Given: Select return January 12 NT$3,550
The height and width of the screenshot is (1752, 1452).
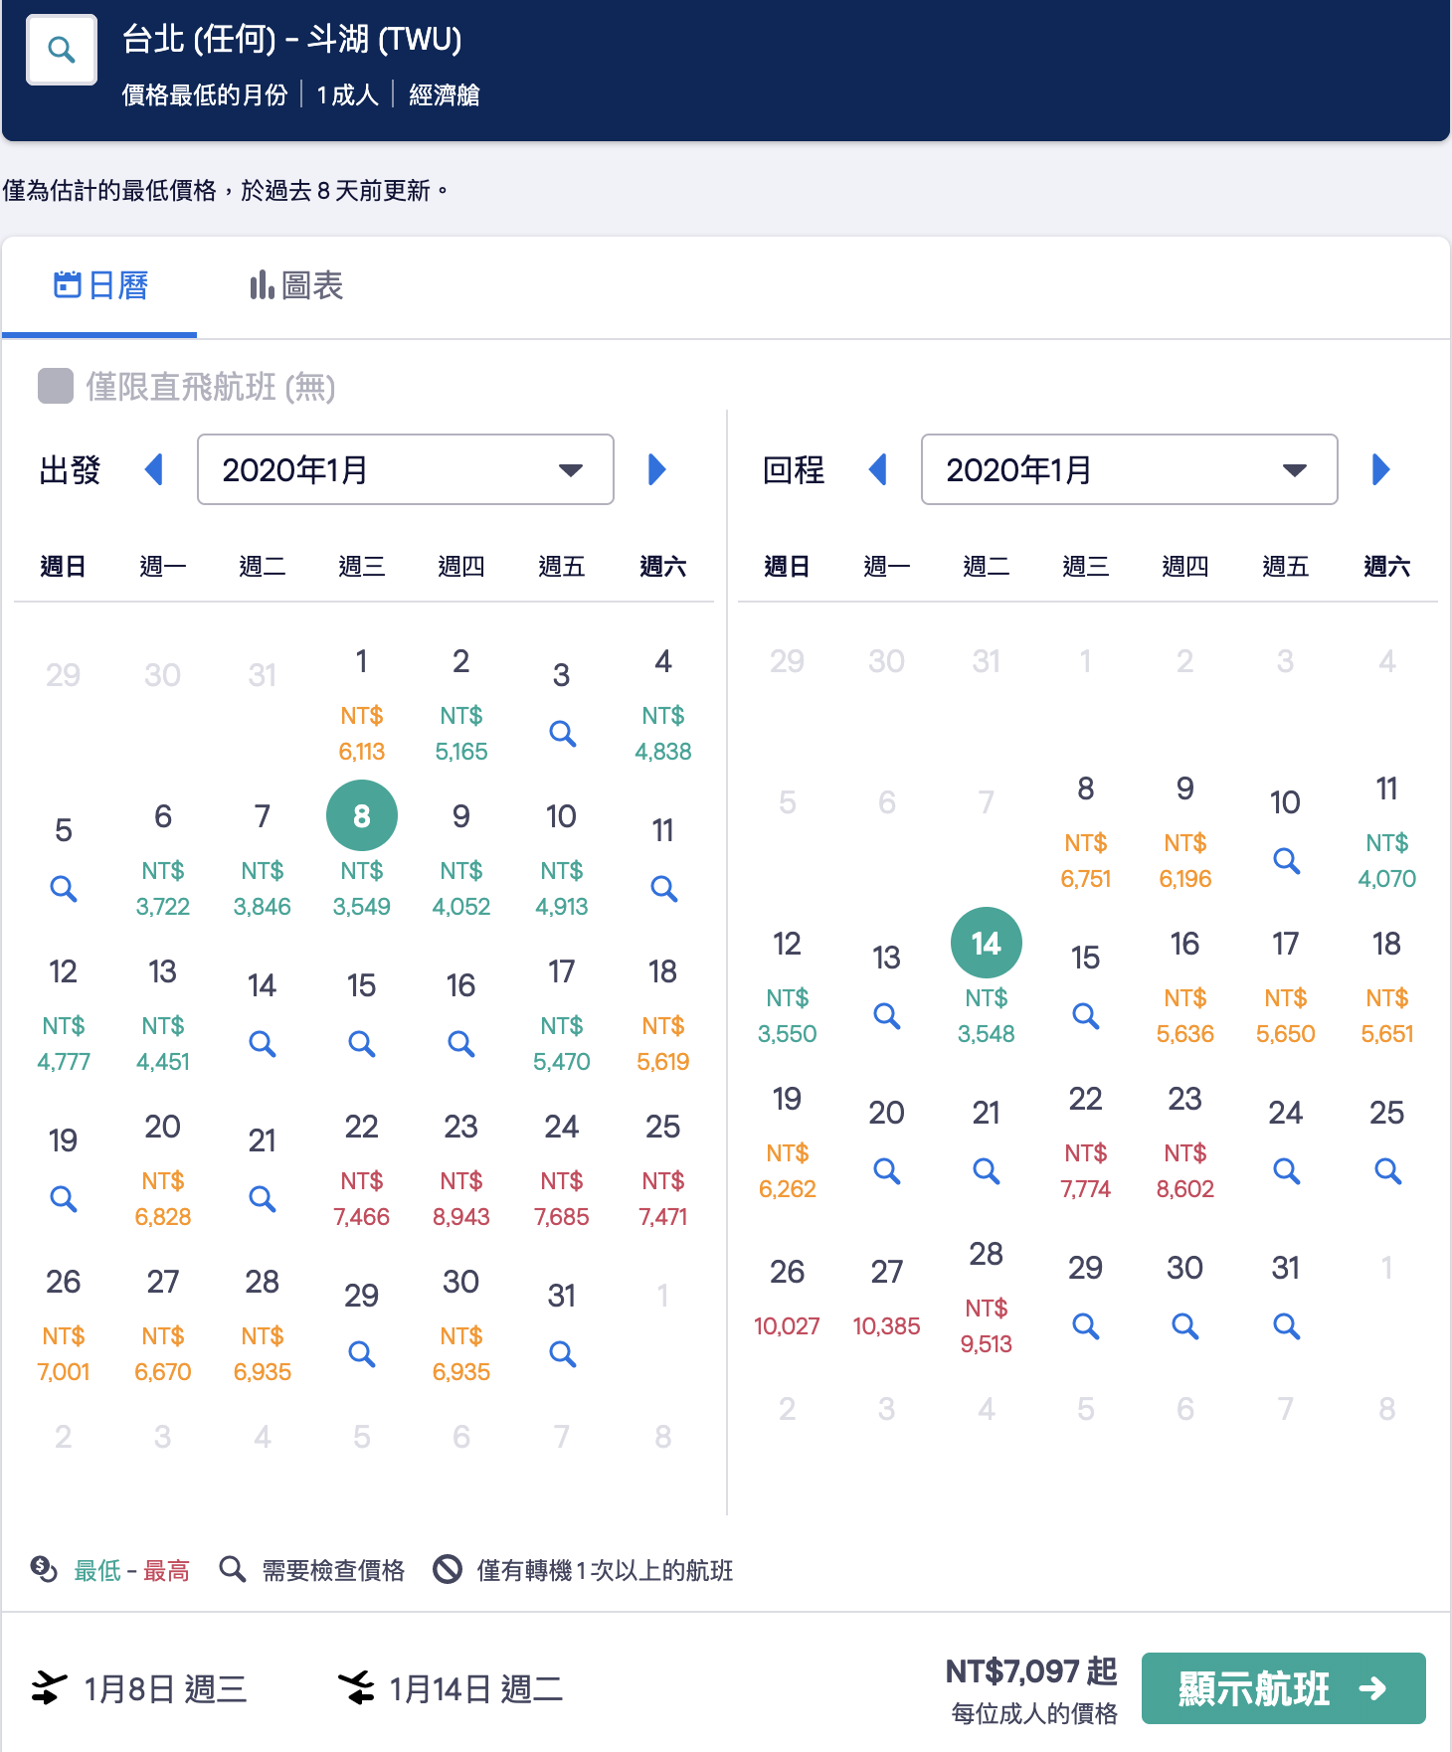Looking at the screenshot, I should tap(788, 987).
